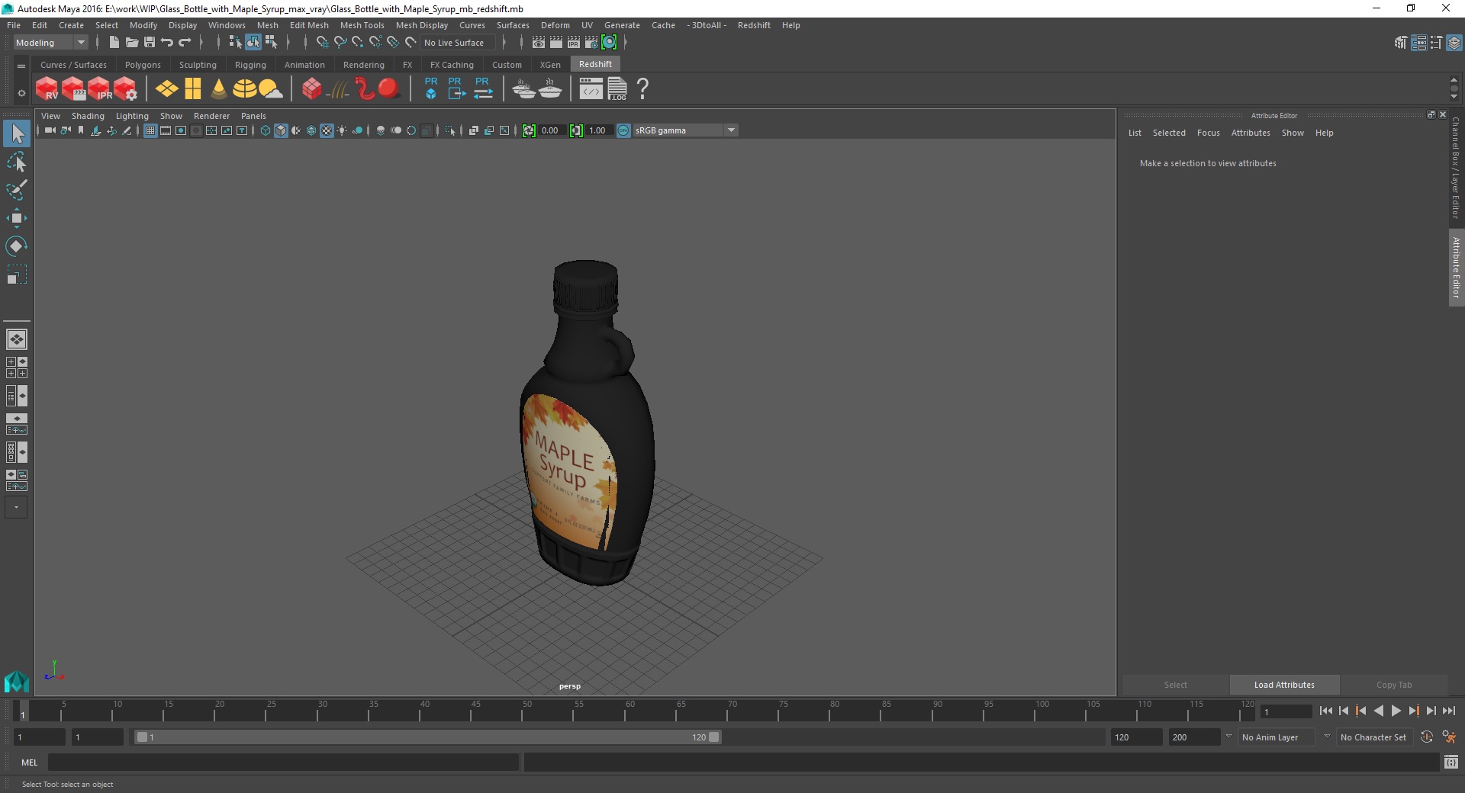Toggle wireframe display cube icon
1465x793 pixels.
tap(266, 131)
